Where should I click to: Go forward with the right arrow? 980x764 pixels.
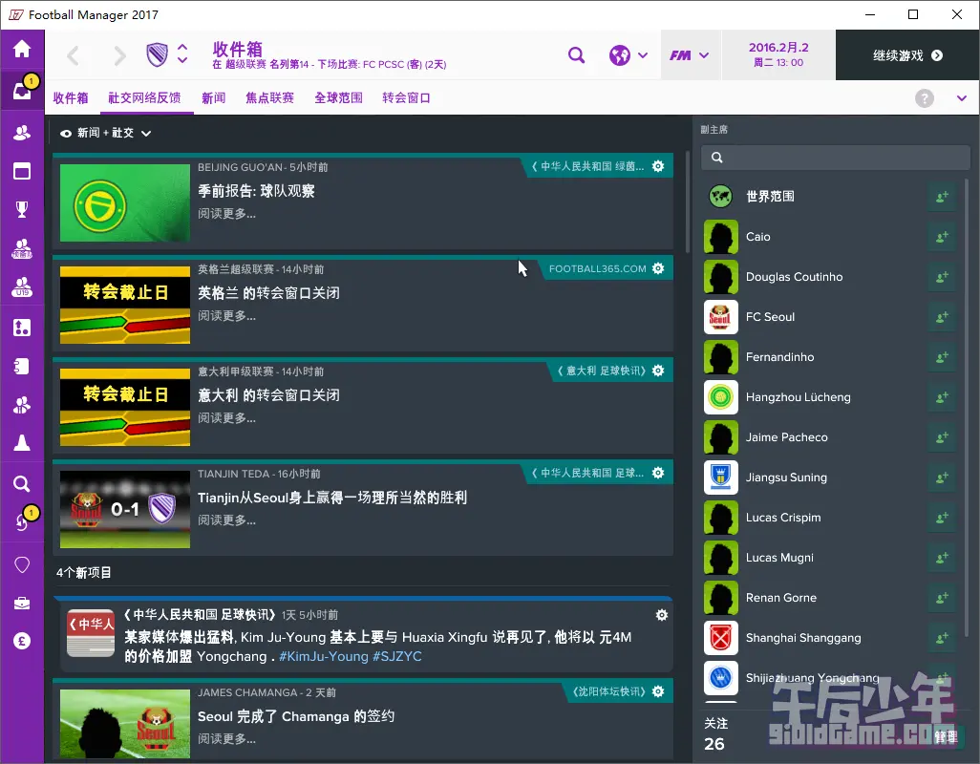click(x=119, y=55)
